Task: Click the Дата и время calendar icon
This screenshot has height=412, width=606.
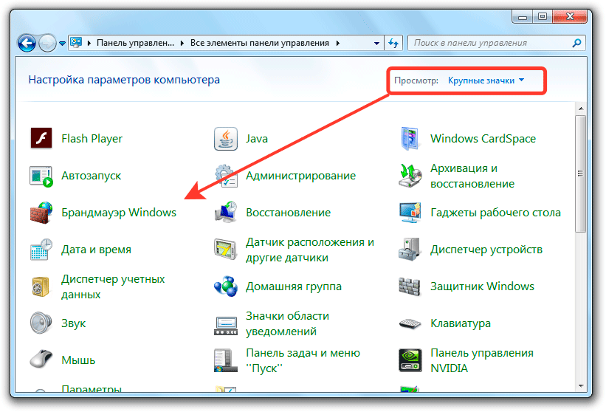Action: 41,250
